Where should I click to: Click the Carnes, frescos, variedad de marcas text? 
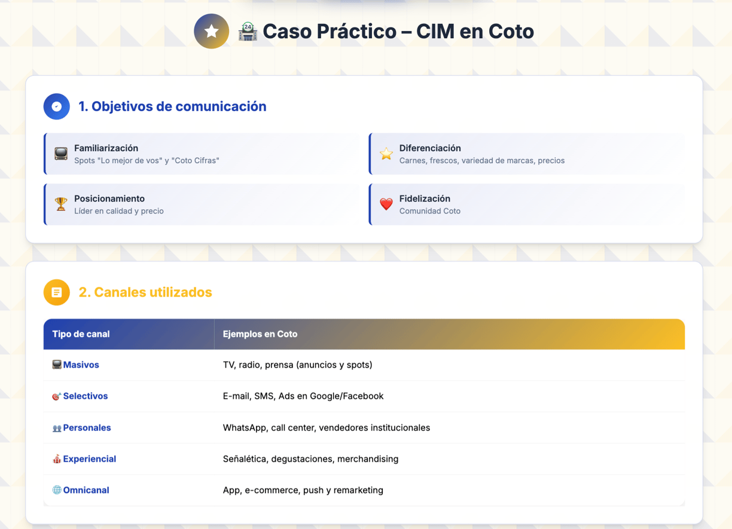(482, 161)
